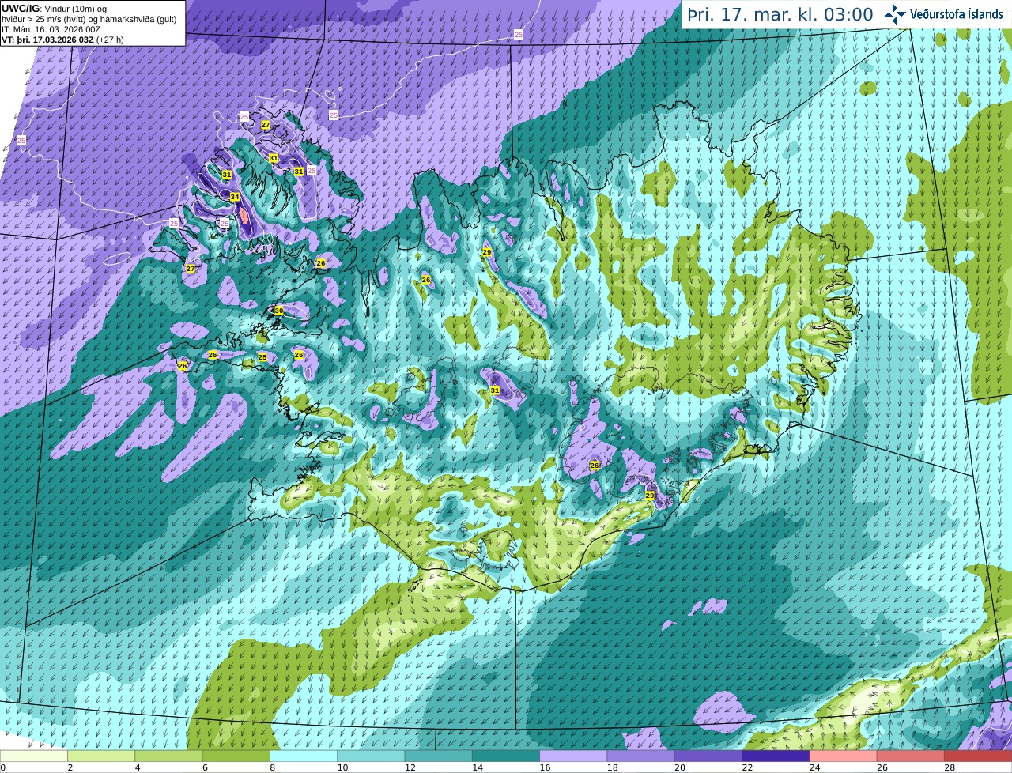Image resolution: width=1012 pixels, height=773 pixels.
Task: Click the legend scale number 4
Action: pos(138,767)
